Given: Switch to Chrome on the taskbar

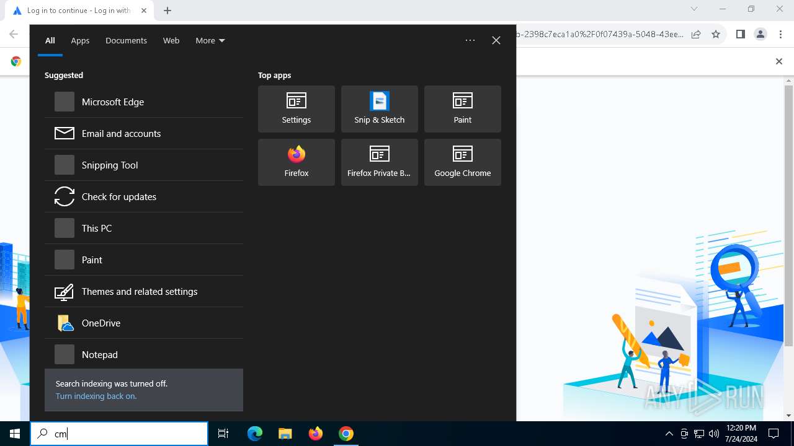Looking at the screenshot, I should (x=346, y=434).
